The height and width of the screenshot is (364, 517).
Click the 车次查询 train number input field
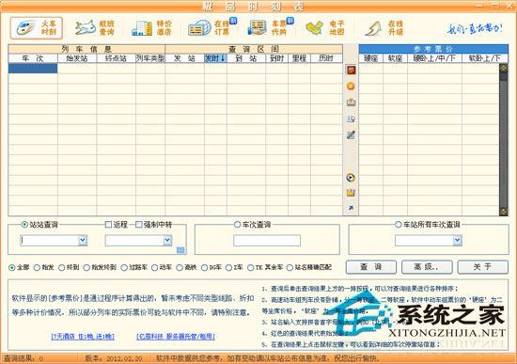coord(267,240)
